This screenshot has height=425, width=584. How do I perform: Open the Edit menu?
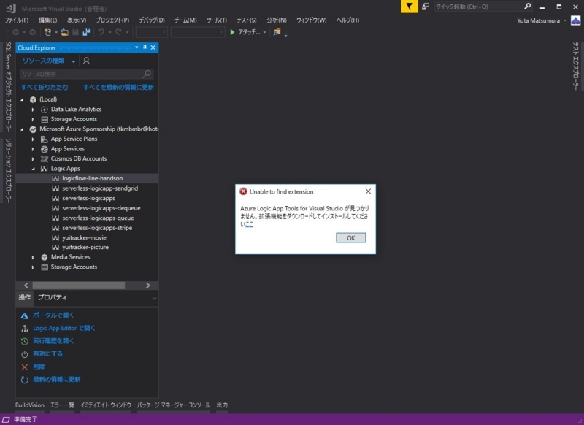[x=47, y=20]
